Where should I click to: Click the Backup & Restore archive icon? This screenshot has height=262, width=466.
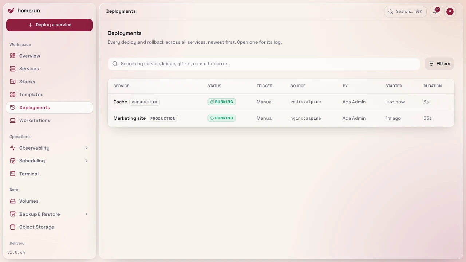[x=13, y=214]
